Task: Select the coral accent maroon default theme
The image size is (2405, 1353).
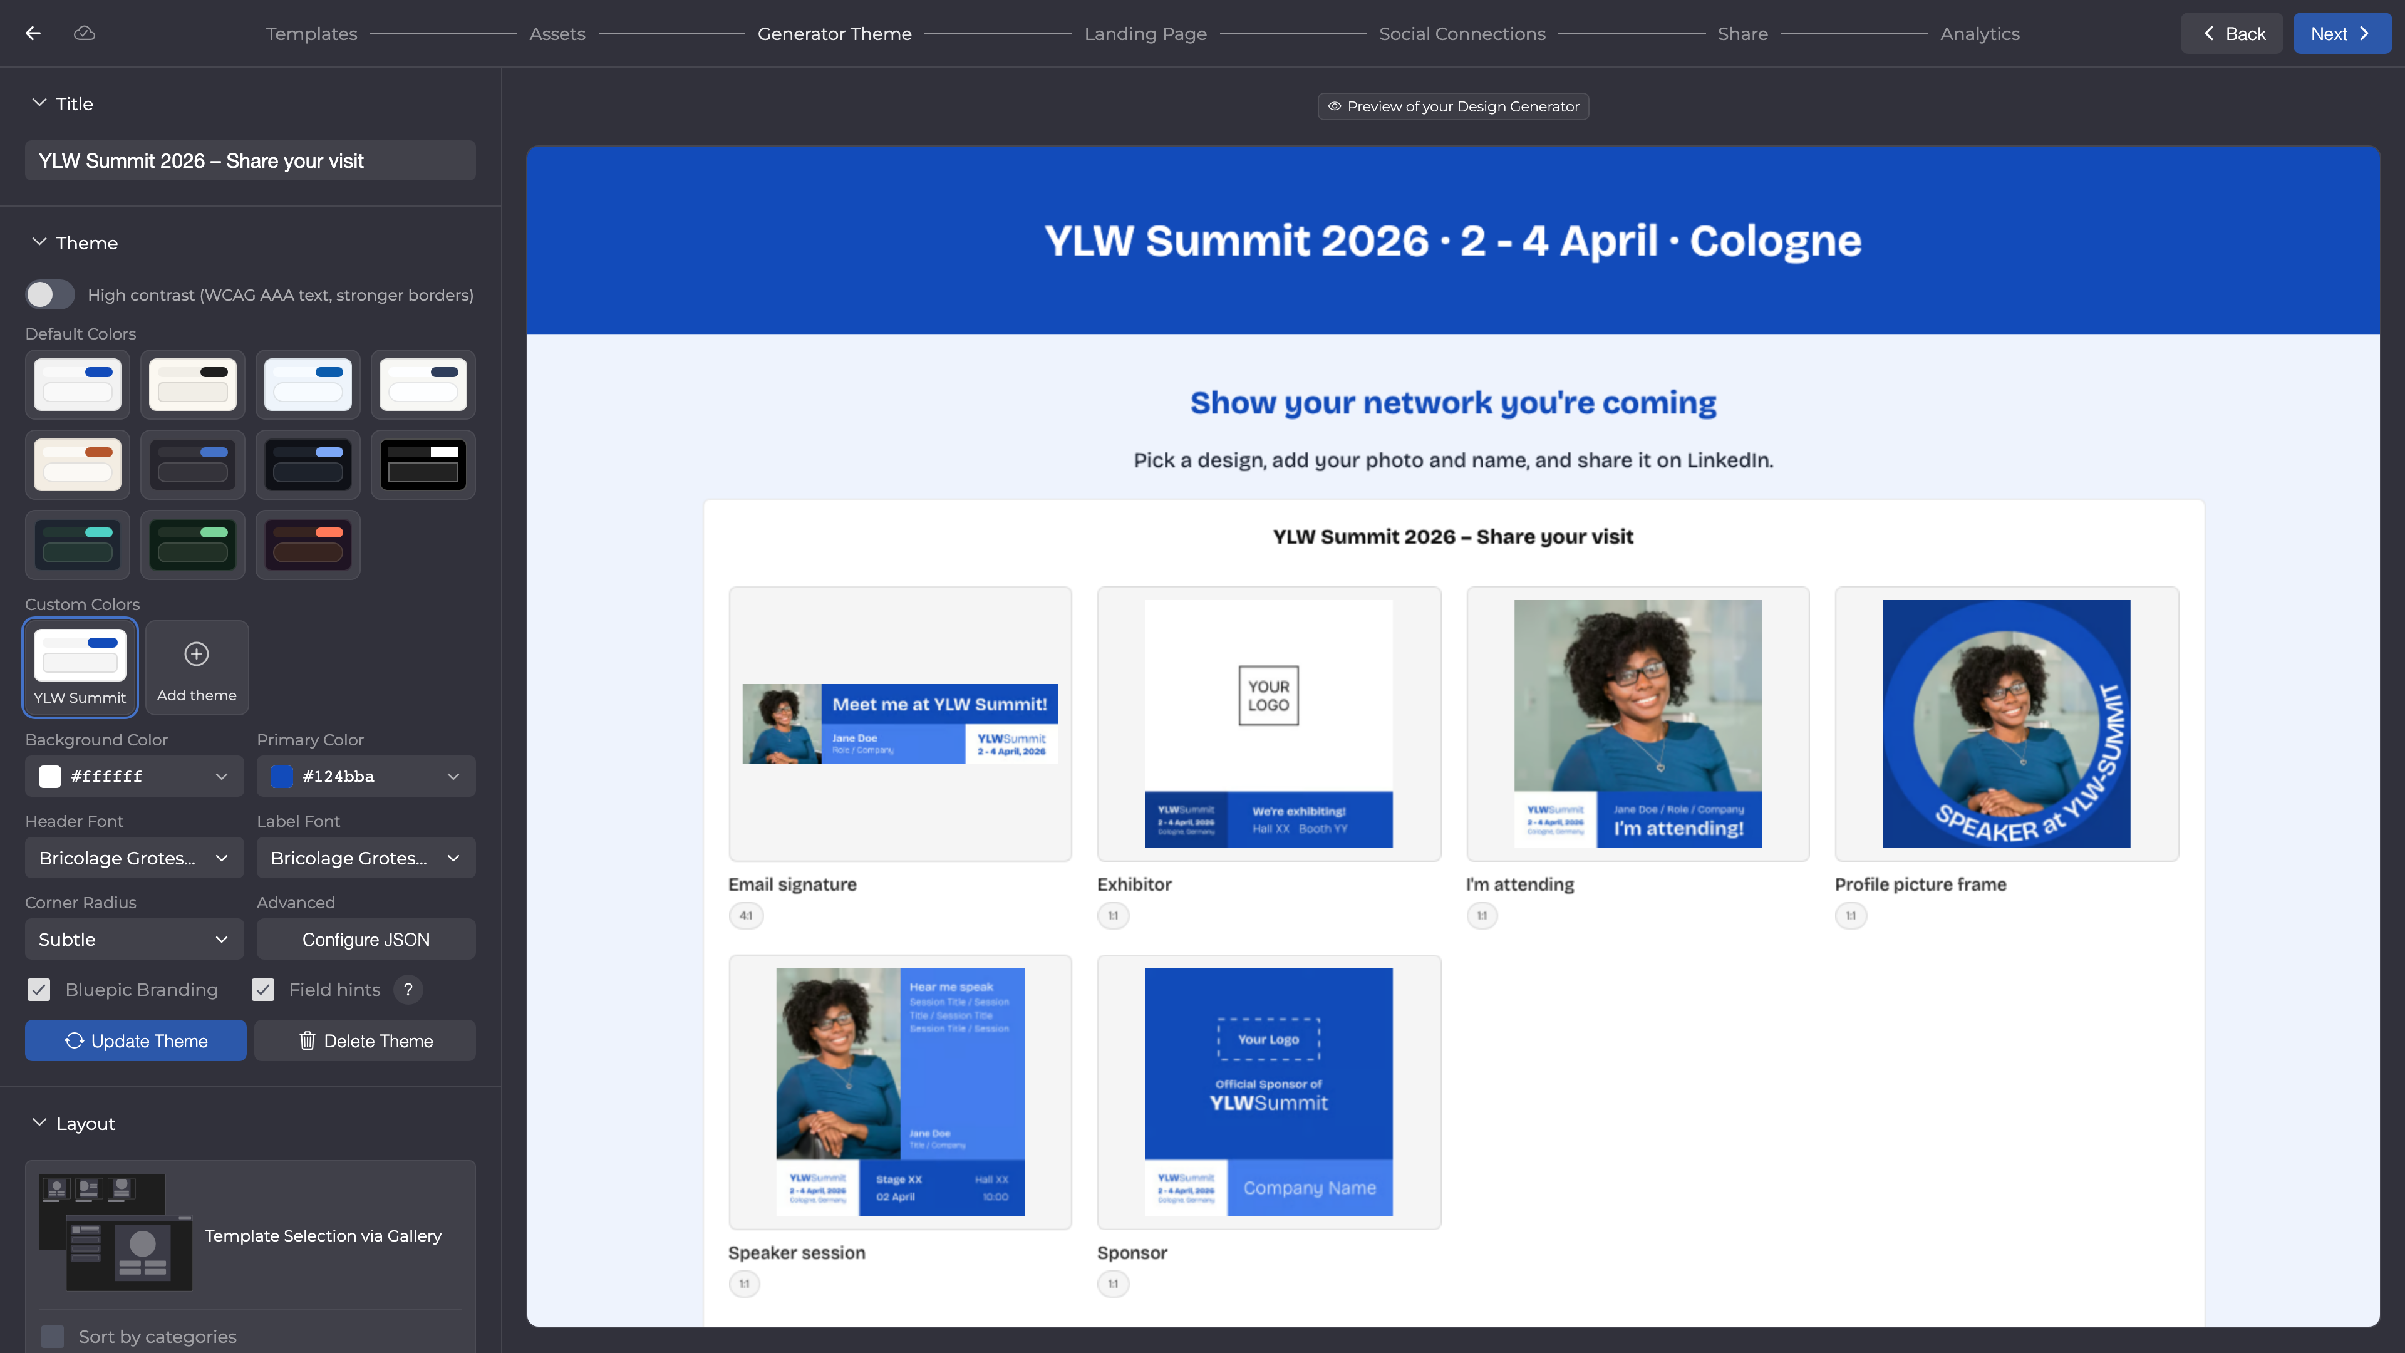Action: click(x=308, y=544)
